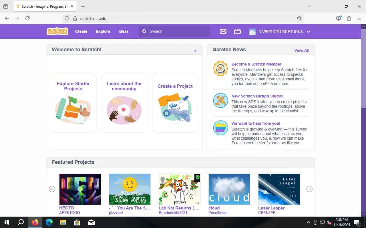This screenshot has width=366, height=228.
Task: Click the address bar URL field
Action: point(183,19)
